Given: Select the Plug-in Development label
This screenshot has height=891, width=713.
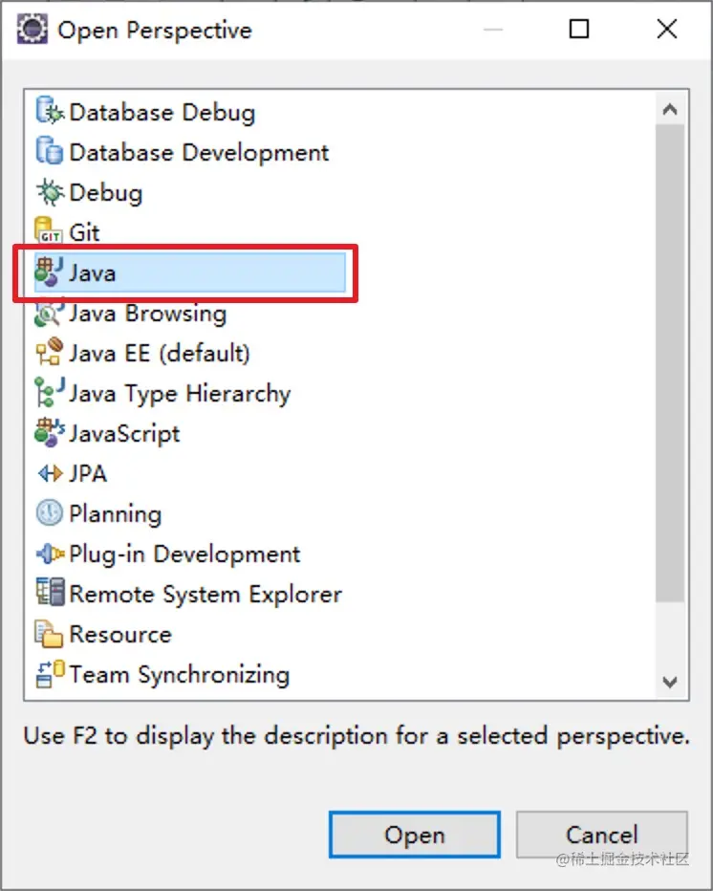Looking at the screenshot, I should click(184, 554).
